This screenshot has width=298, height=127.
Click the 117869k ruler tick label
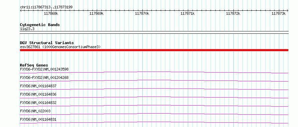96,13
